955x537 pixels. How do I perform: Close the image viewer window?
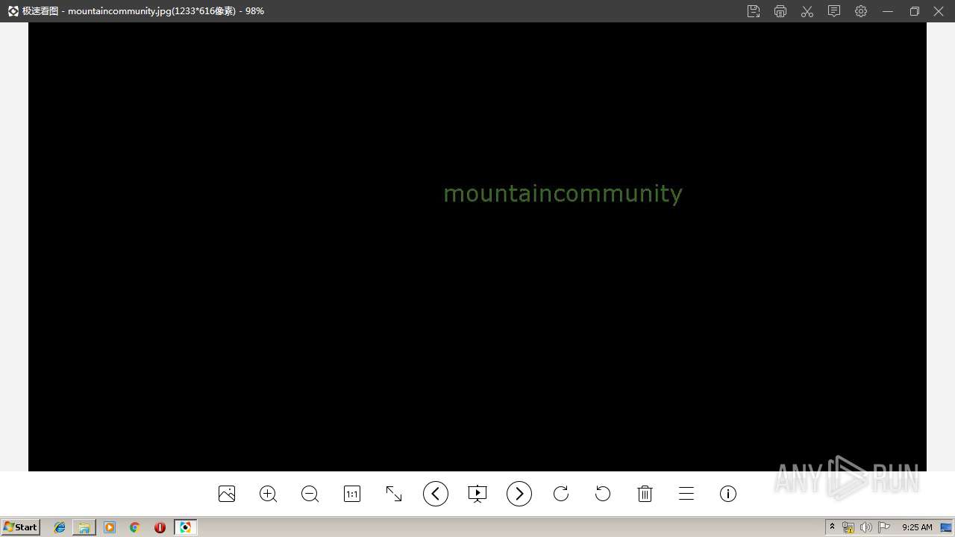(x=939, y=11)
